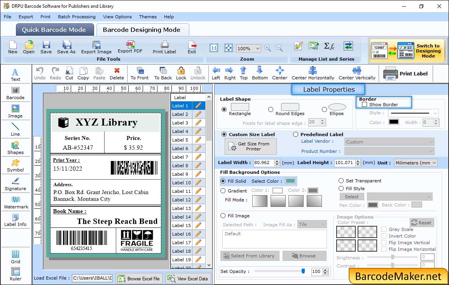
Task: Enable the Show Border checkbox
Action: 365,105
